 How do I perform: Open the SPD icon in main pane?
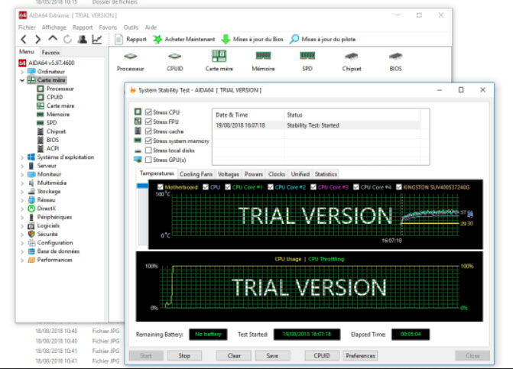coord(307,61)
